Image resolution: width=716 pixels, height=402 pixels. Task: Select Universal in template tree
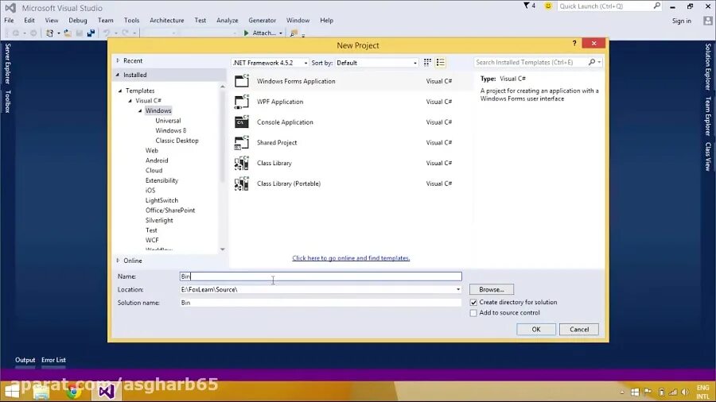(x=168, y=121)
